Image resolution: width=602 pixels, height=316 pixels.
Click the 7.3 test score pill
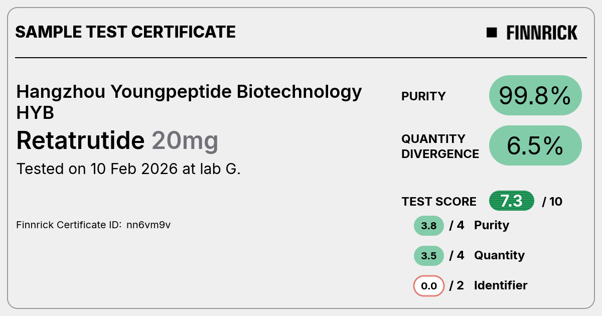tap(512, 201)
